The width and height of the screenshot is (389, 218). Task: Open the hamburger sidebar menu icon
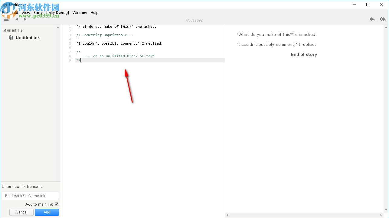point(6,19)
